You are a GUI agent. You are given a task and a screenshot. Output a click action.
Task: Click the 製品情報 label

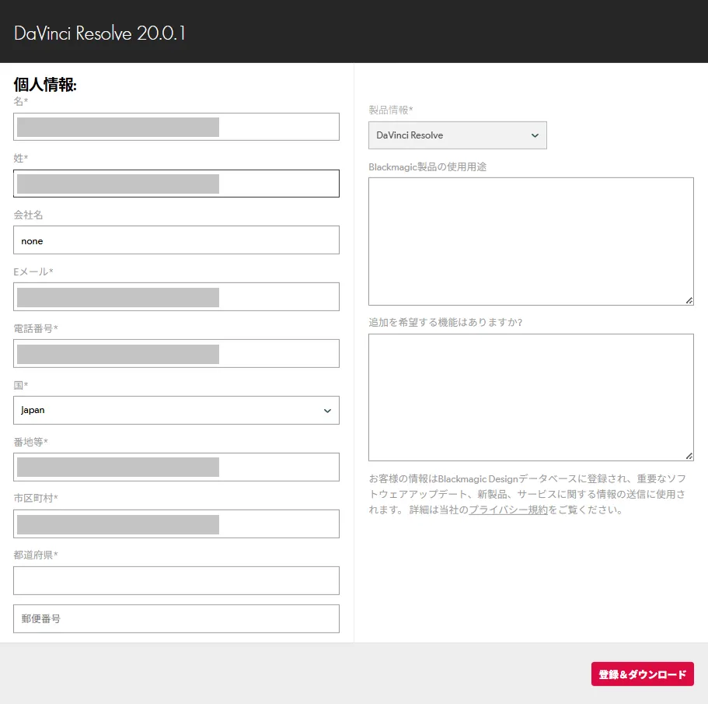point(391,110)
